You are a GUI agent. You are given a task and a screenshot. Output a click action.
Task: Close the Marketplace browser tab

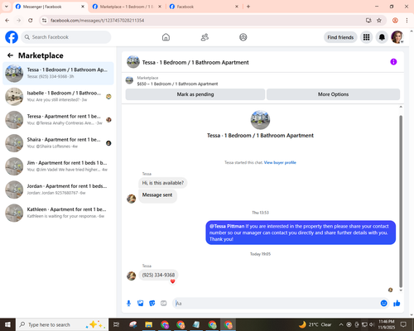[x=160, y=7]
